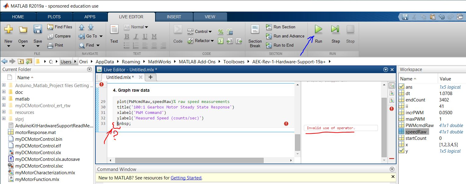This screenshot has height=184, width=466.
Task: Open Live Editor panel actions menu
Action: tap(386, 70)
